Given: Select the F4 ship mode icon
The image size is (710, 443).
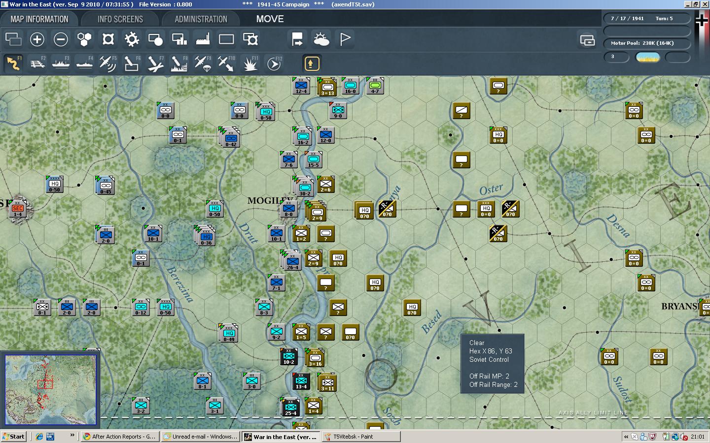Looking at the screenshot, I should click(84, 63).
